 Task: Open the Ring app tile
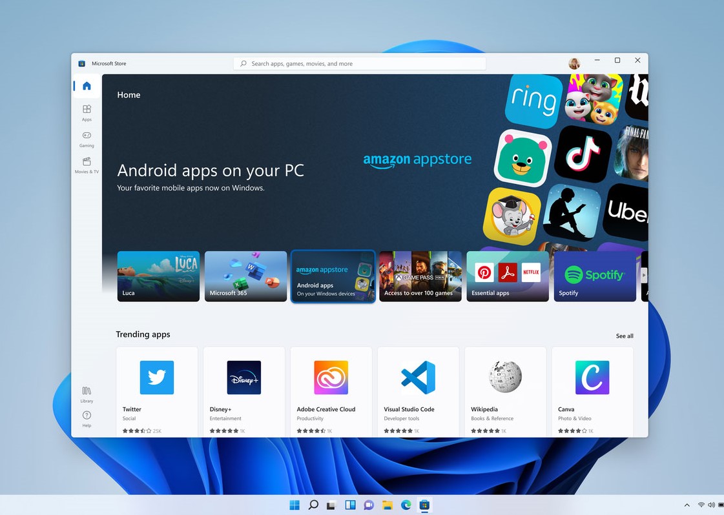point(533,101)
